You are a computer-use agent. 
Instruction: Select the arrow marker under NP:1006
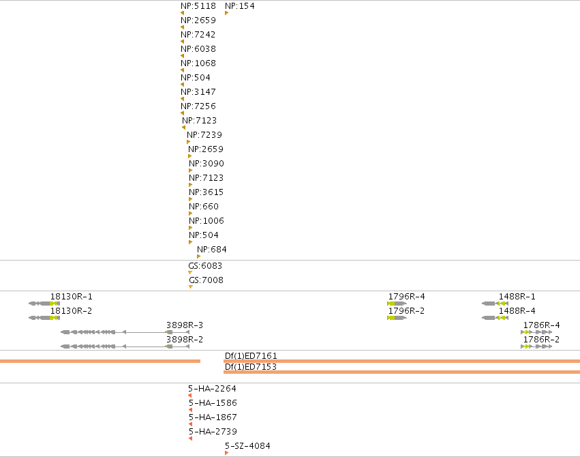[x=191, y=228]
